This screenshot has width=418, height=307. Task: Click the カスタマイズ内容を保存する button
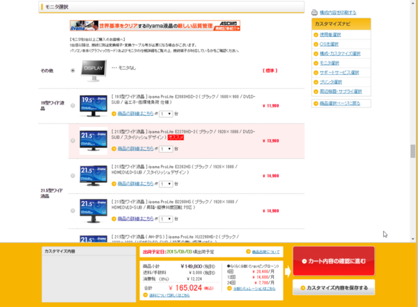pos(334,287)
